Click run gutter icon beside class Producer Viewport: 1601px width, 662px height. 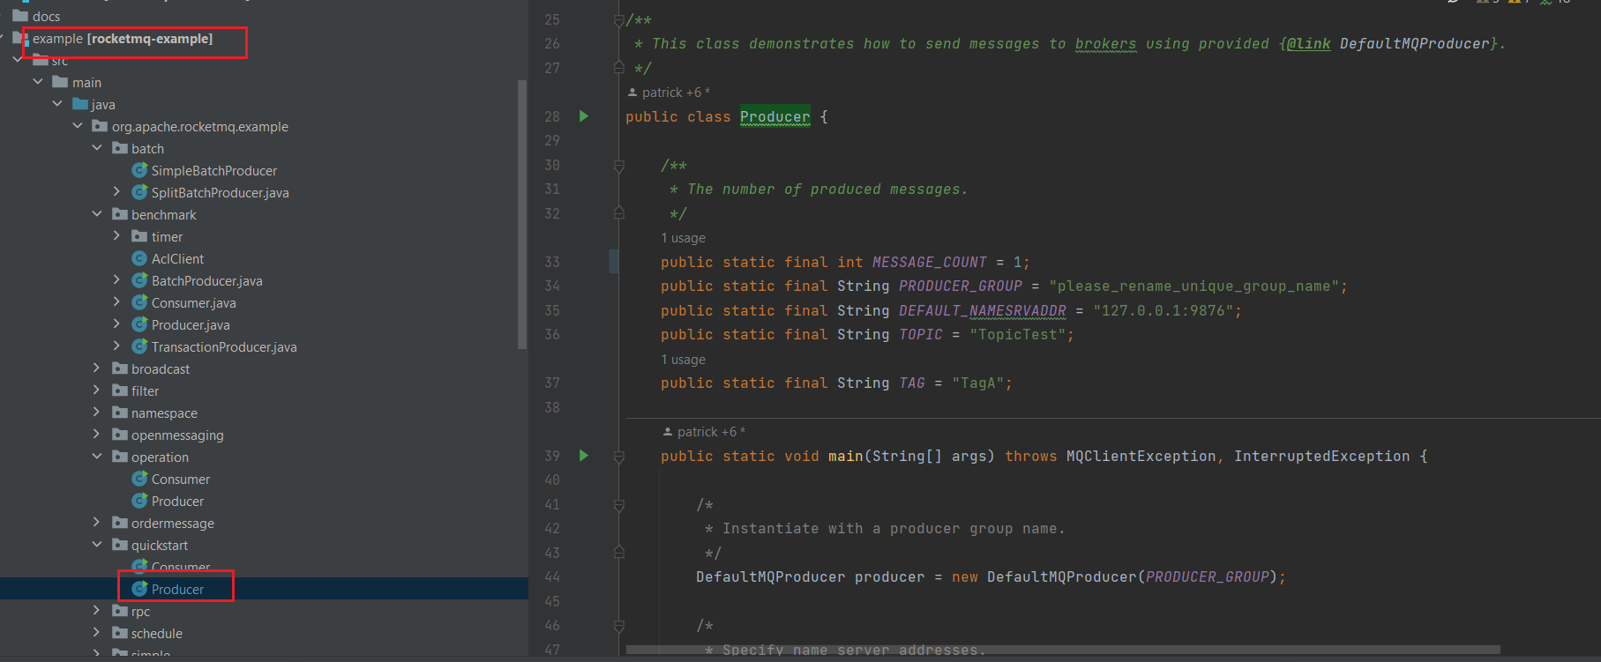[x=583, y=116]
